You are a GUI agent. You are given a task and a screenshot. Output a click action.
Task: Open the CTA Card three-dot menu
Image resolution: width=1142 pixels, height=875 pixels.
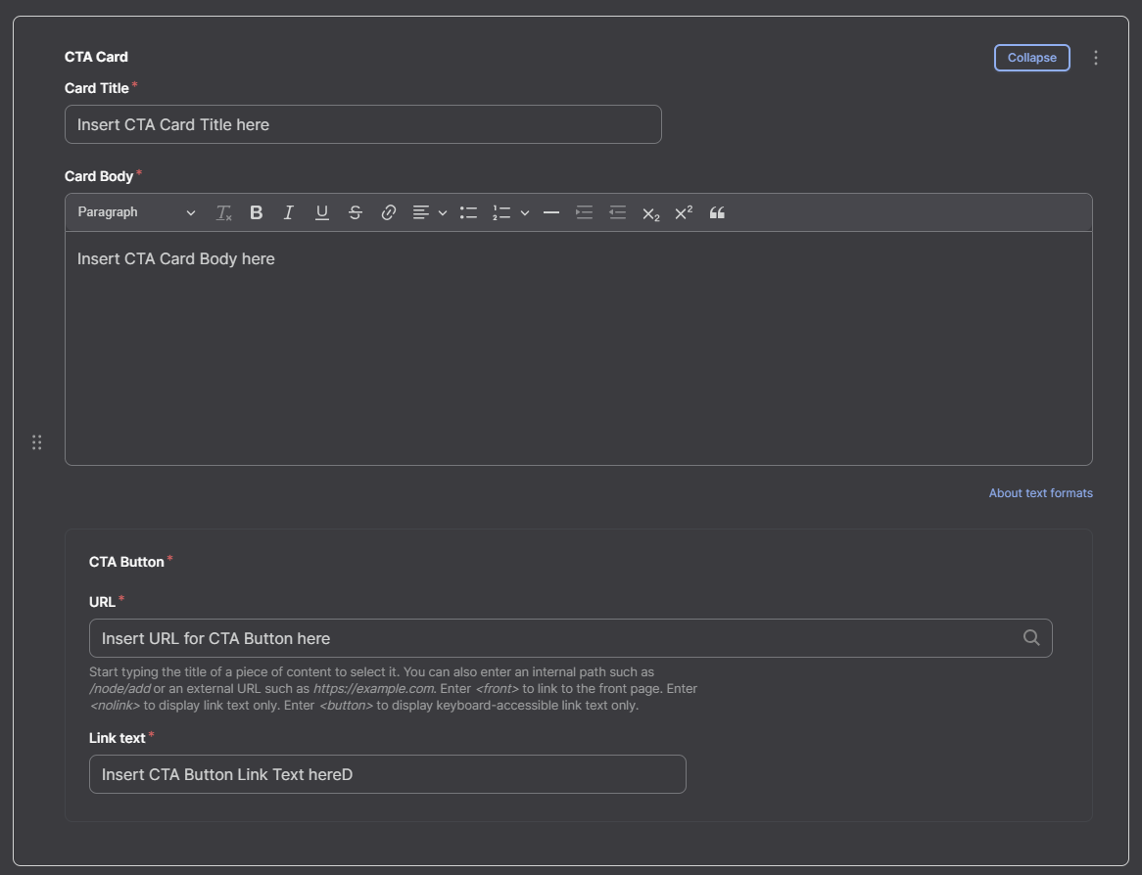point(1096,58)
